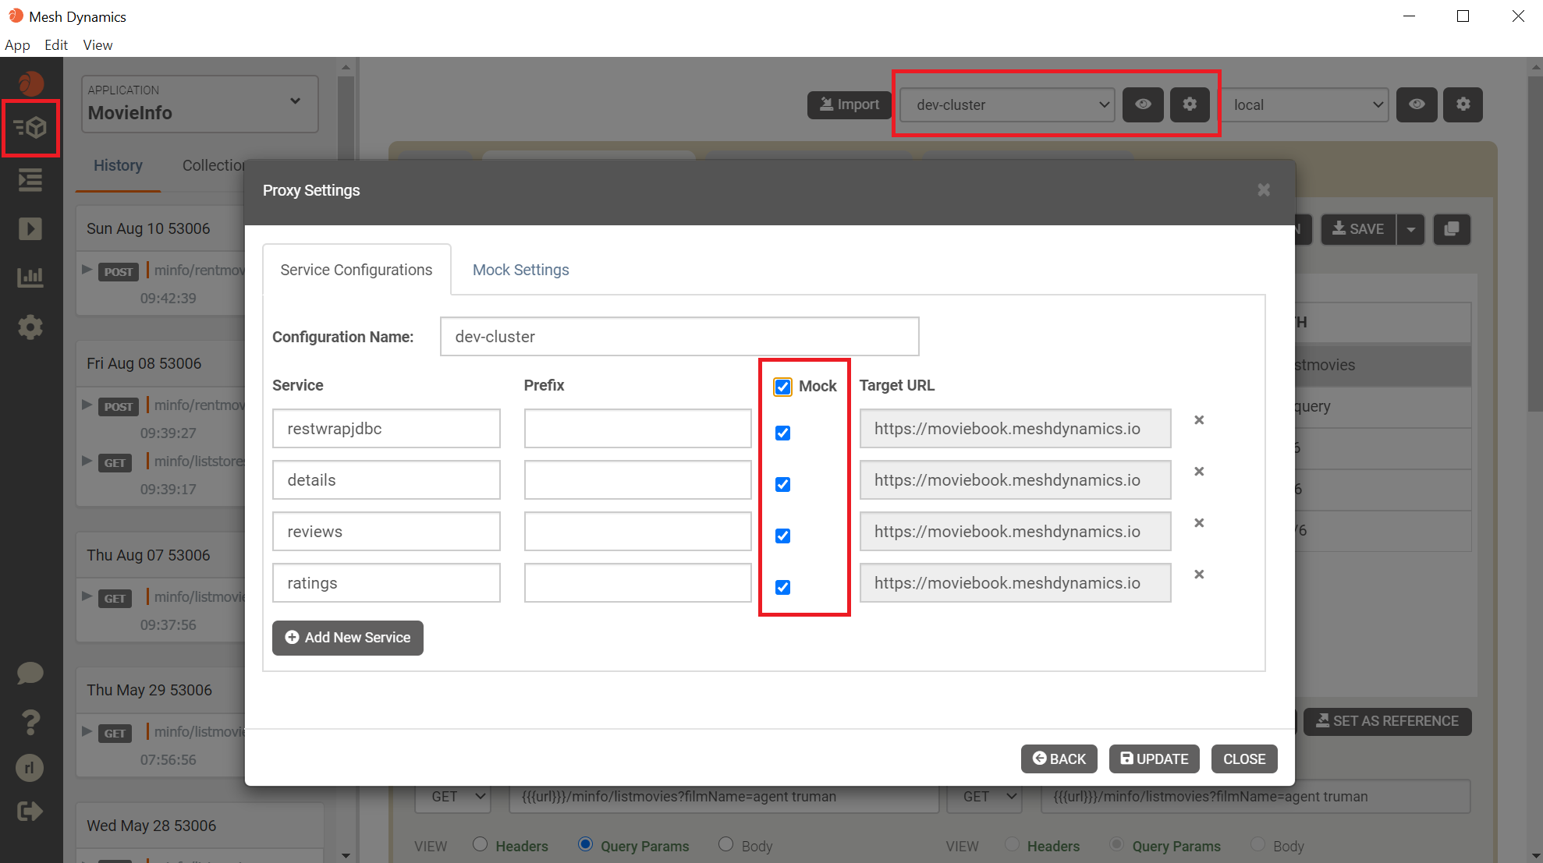Open the analytics bar chart icon
This screenshot has height=863, width=1543.
pyautogui.click(x=30, y=278)
